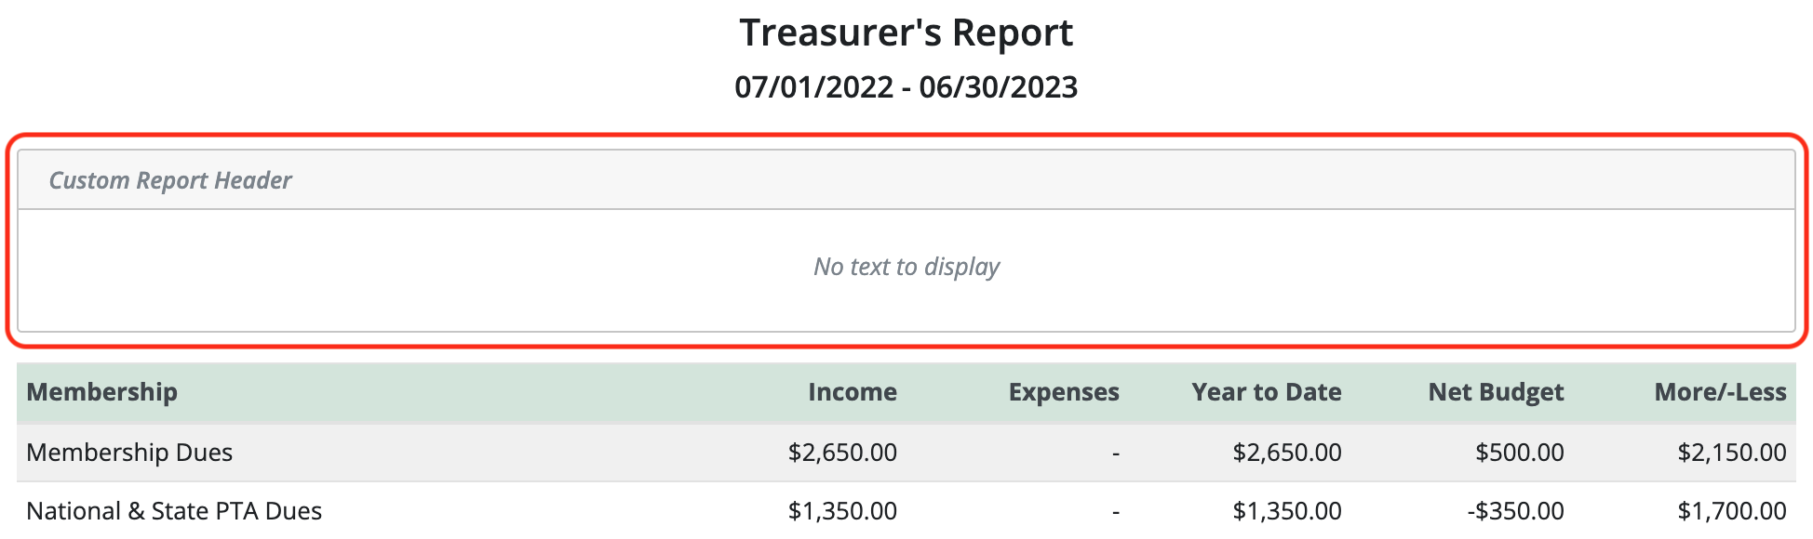This screenshot has height=539, width=1813.
Task: Click PTA Dues year to date $1,350.00
Action: point(1287,511)
